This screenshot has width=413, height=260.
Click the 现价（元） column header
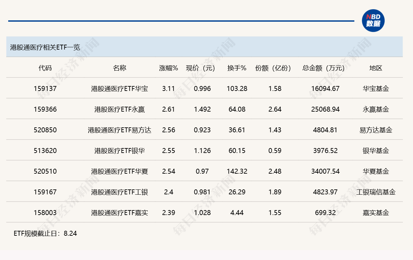coord(200,68)
